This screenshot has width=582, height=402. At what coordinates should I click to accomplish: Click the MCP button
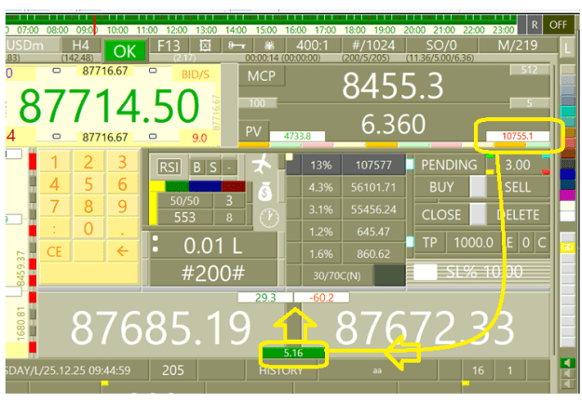[x=262, y=76]
